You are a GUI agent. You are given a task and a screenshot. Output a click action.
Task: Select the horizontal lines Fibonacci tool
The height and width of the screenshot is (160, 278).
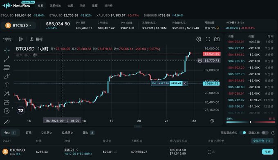coord(7,68)
